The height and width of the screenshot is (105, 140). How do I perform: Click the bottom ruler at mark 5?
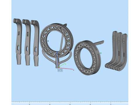70,104
